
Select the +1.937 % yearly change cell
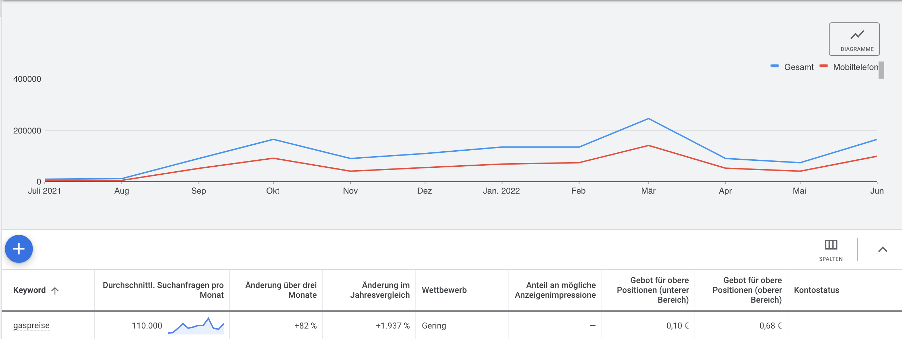[x=392, y=326]
